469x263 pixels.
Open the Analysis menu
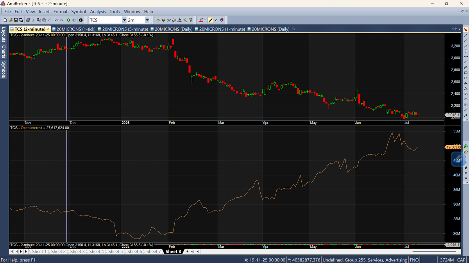(98, 12)
